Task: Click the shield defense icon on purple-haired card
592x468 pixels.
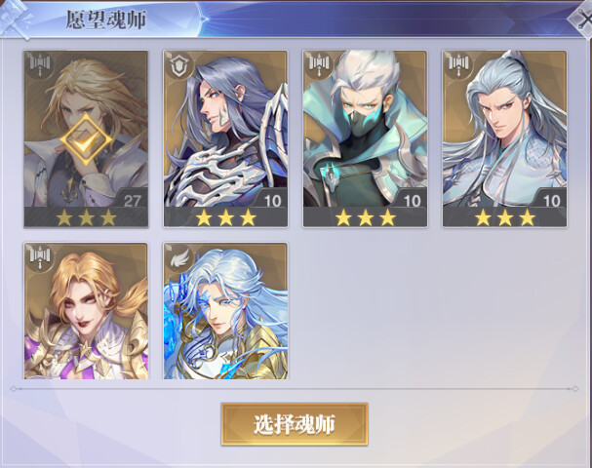Action: click(x=179, y=66)
